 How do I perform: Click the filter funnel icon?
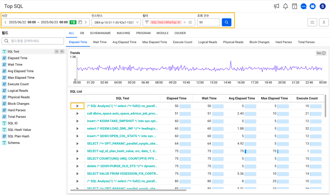click(147, 22)
